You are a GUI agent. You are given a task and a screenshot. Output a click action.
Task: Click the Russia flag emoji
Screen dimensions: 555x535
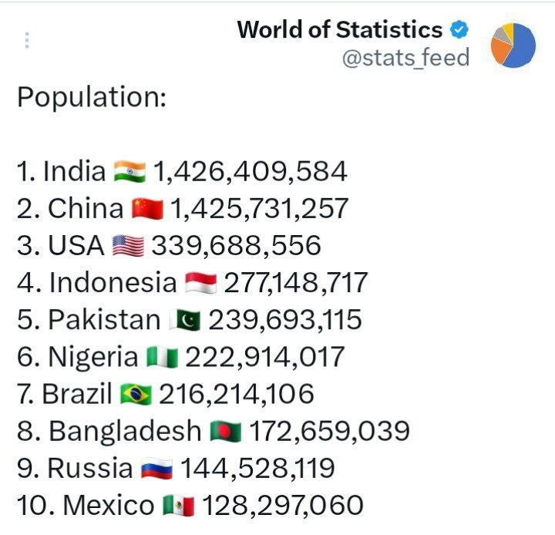point(156,469)
